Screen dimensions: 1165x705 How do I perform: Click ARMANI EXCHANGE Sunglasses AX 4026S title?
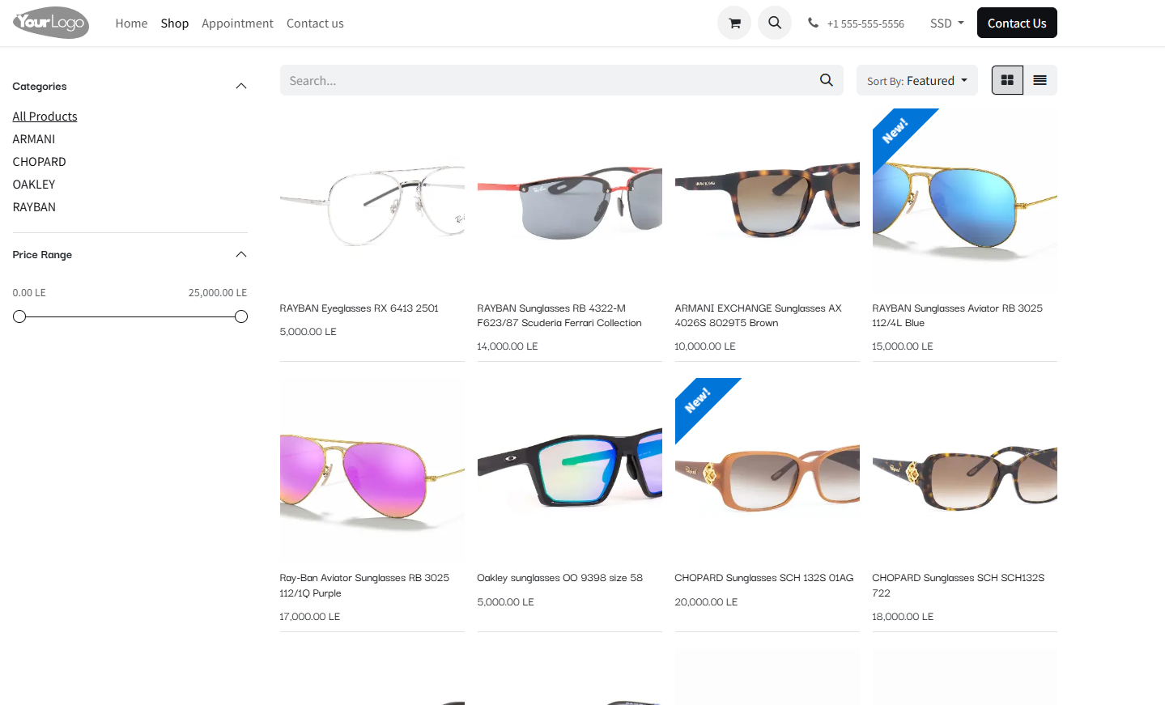(x=759, y=316)
